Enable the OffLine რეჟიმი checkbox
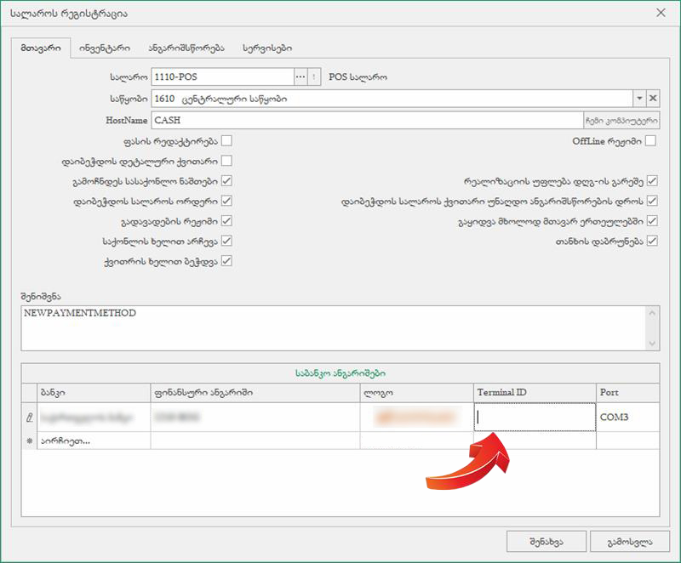This screenshot has height=563, width=681. pyautogui.click(x=650, y=141)
